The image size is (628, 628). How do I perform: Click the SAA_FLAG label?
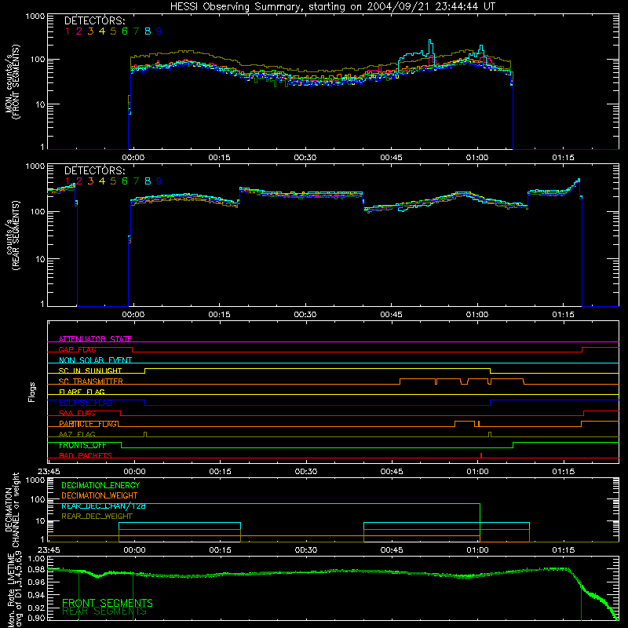click(77, 414)
